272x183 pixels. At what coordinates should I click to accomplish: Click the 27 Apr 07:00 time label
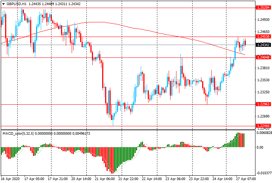246,179
